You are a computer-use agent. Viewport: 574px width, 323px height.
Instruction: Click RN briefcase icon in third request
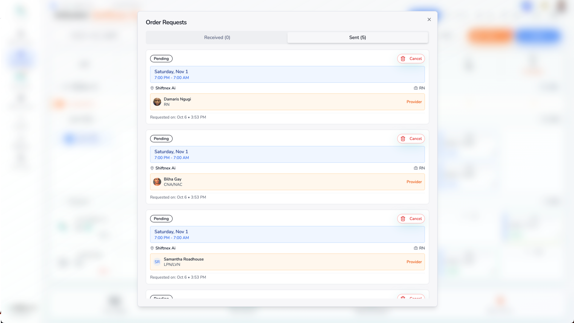point(416,248)
